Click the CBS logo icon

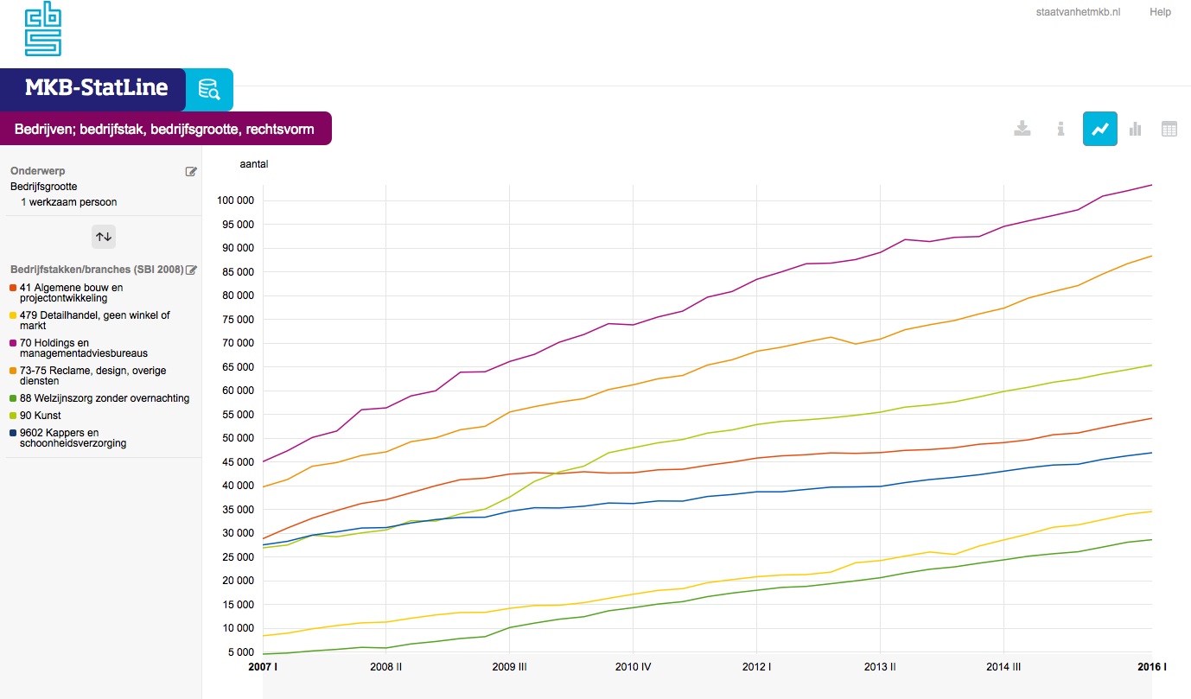coord(43,29)
